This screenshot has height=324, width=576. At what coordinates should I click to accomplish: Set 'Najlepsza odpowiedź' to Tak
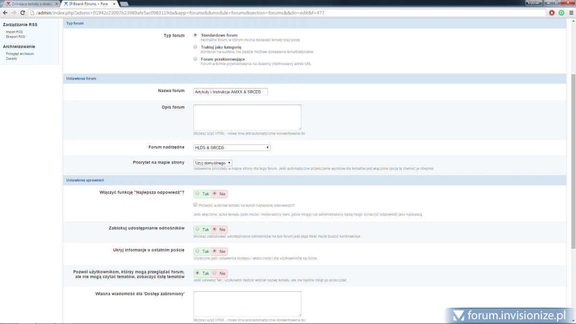[198, 194]
